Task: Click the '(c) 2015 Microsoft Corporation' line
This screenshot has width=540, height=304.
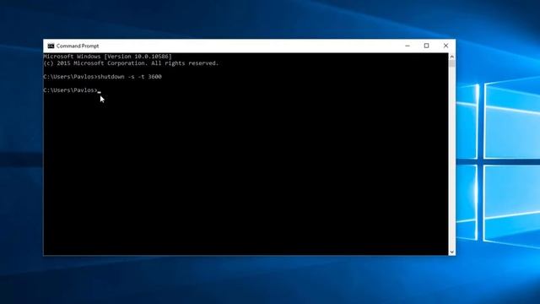Action: point(131,63)
